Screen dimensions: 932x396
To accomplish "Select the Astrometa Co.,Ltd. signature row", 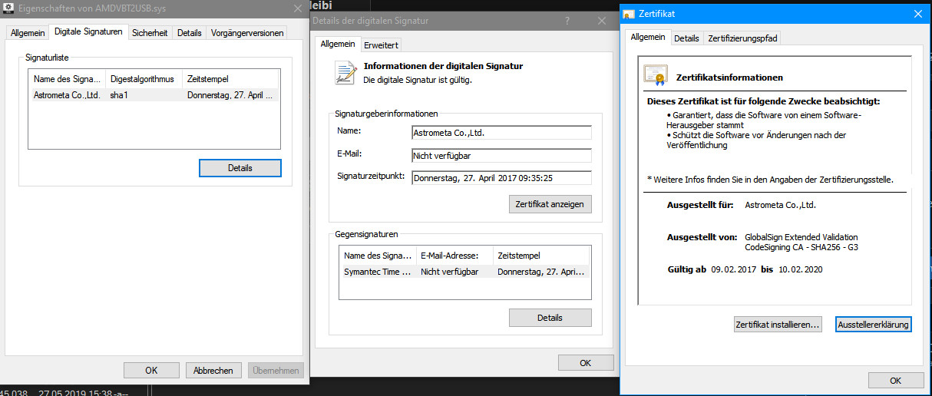I will 154,95.
